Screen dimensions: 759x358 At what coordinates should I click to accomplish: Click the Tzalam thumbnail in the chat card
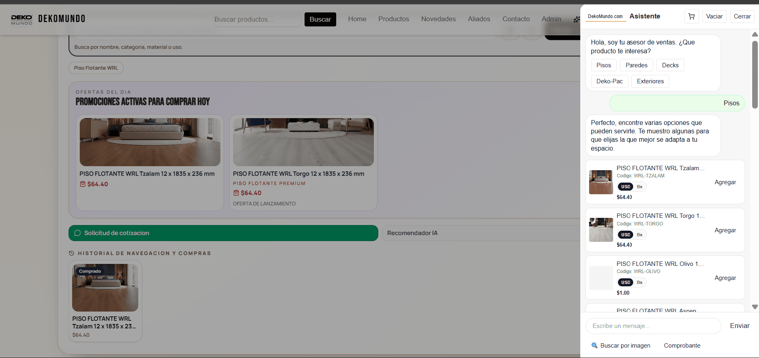[601, 182]
